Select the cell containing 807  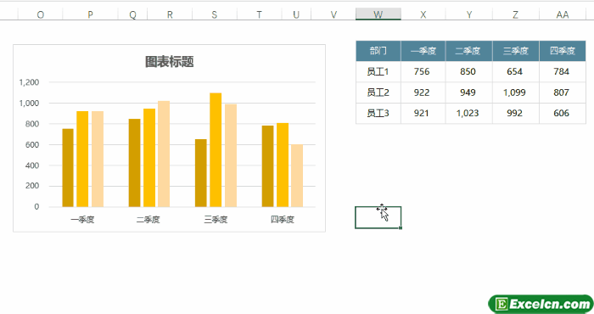[x=563, y=93]
